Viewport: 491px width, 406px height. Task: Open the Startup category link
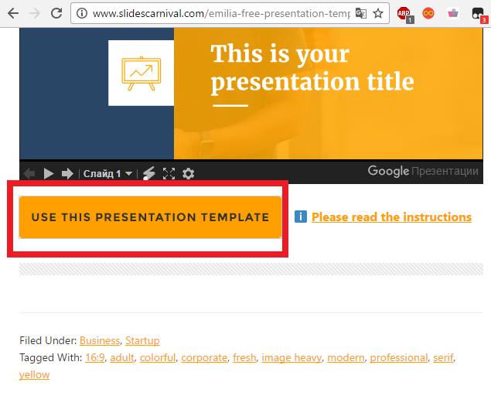(x=142, y=340)
